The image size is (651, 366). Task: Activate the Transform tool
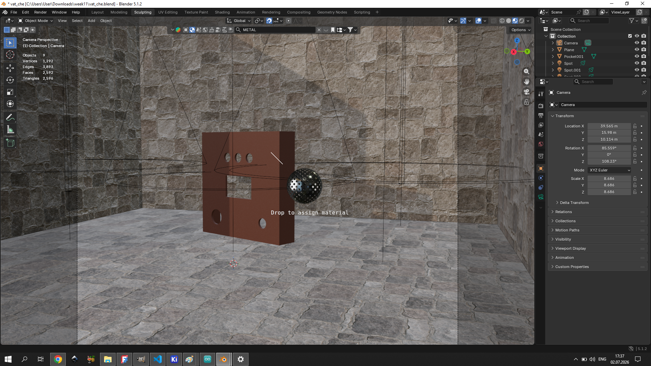tap(10, 104)
